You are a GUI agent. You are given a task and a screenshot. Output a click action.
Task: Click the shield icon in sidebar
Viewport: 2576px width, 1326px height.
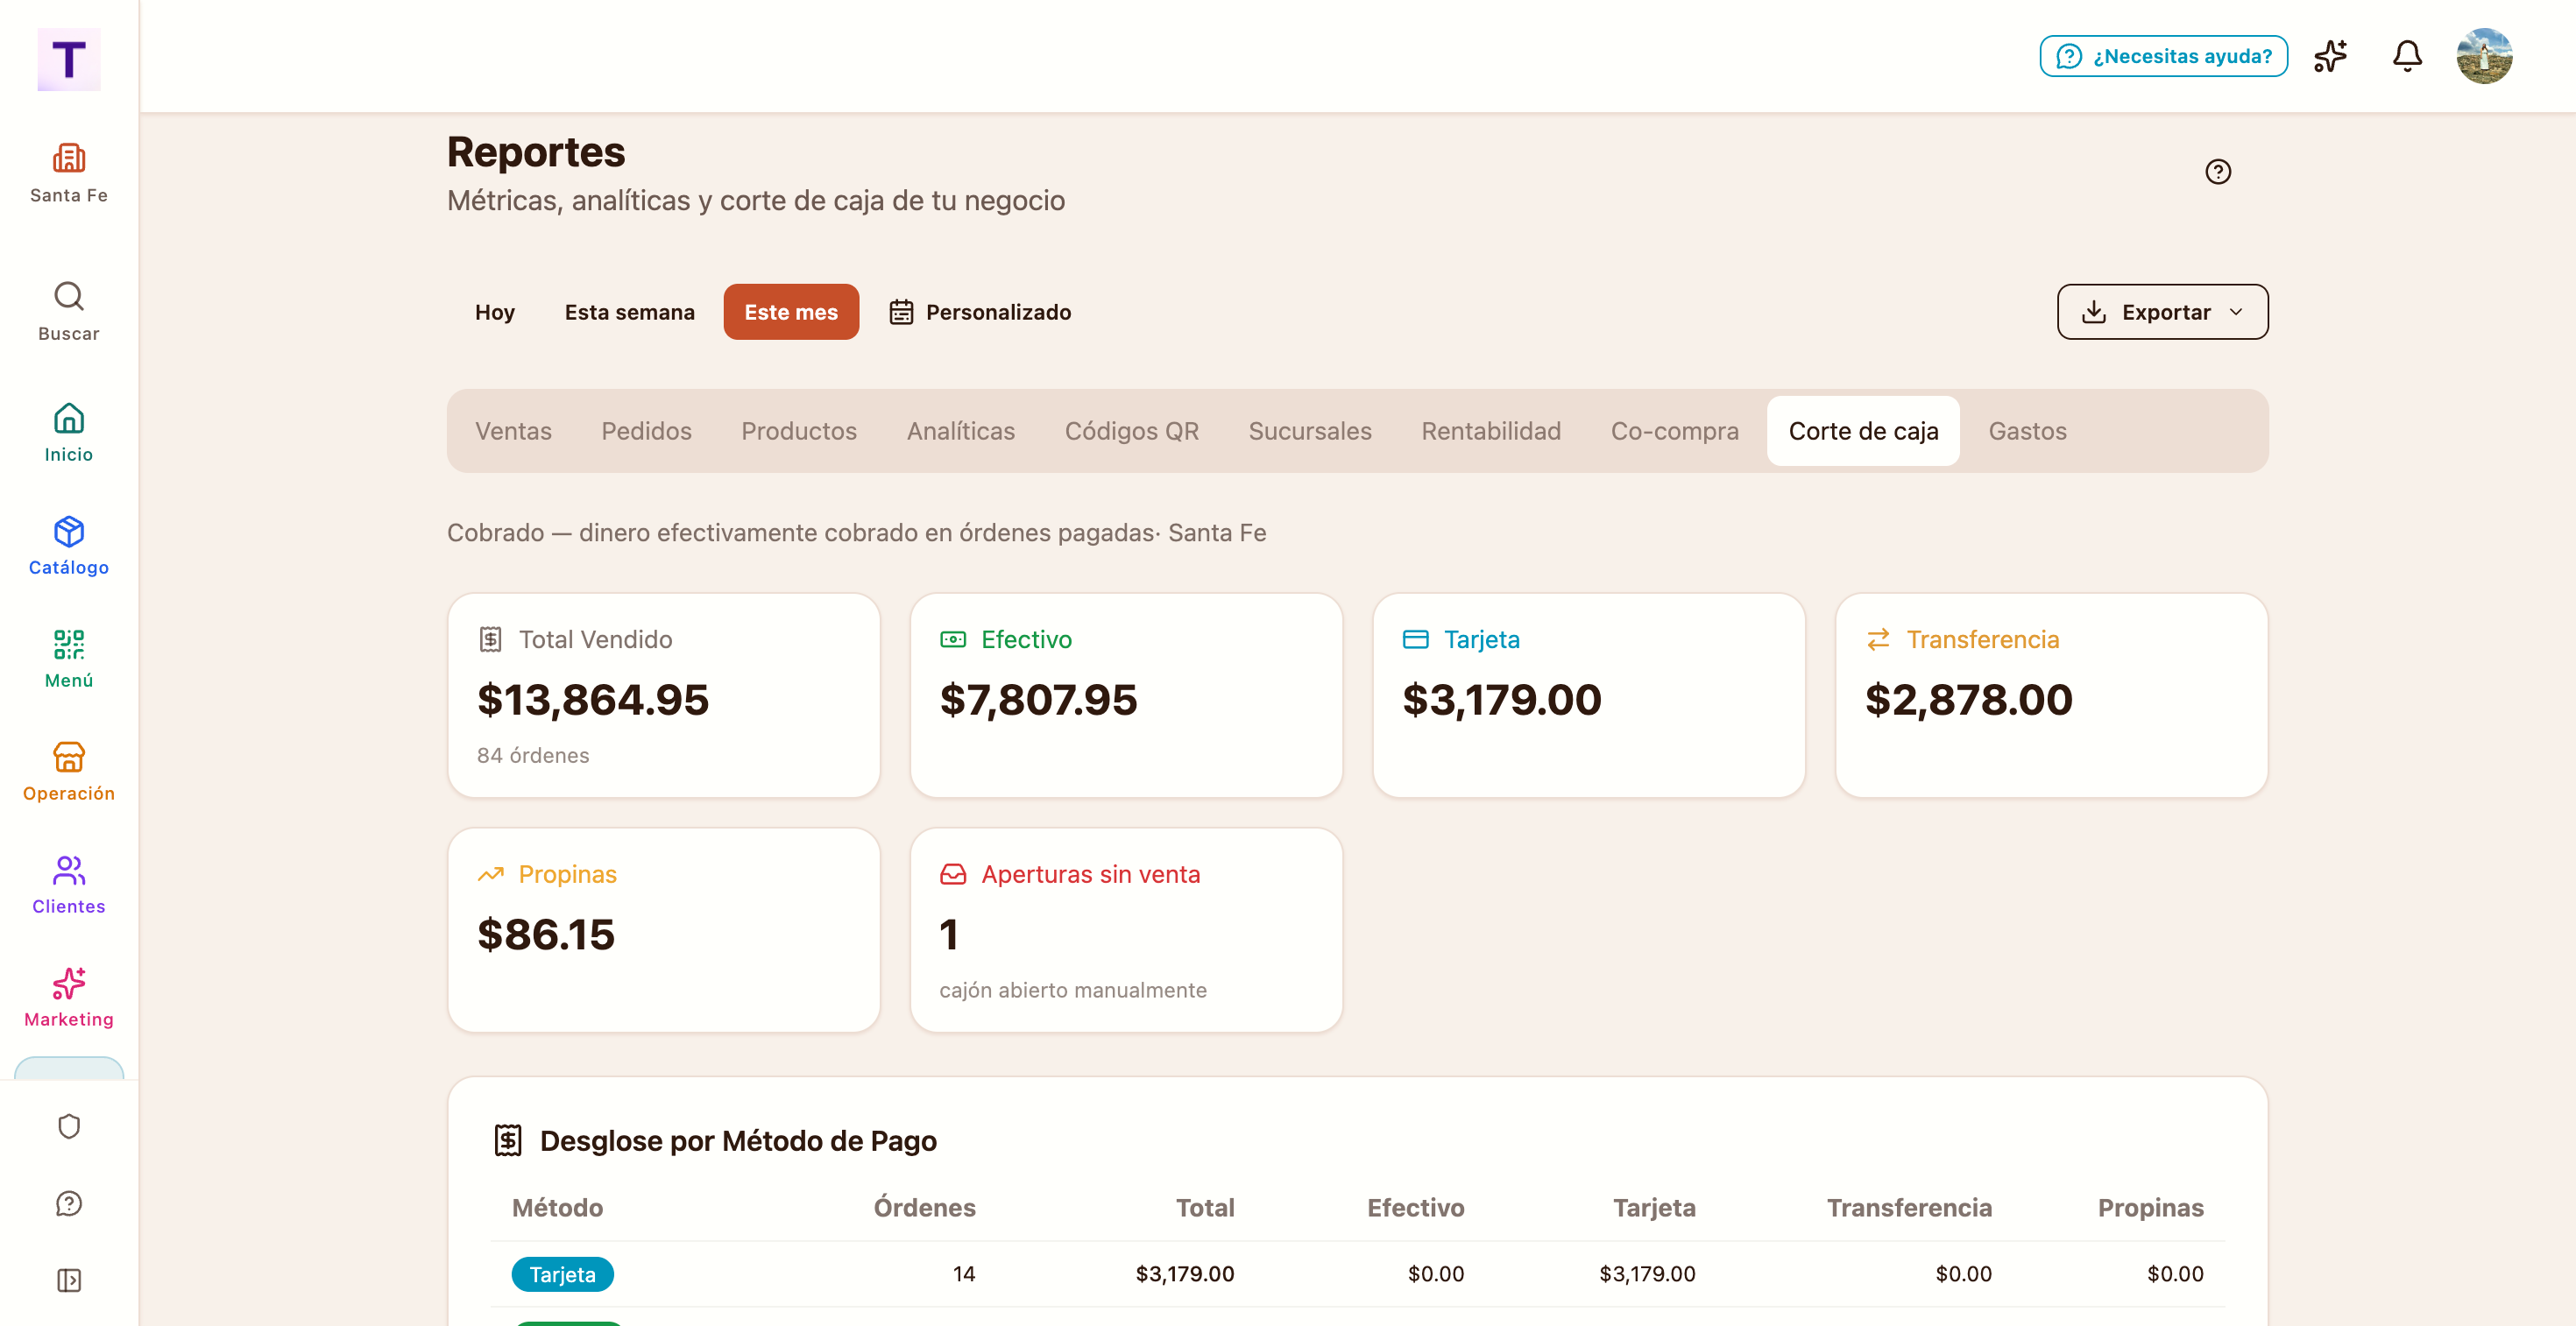click(x=69, y=1126)
